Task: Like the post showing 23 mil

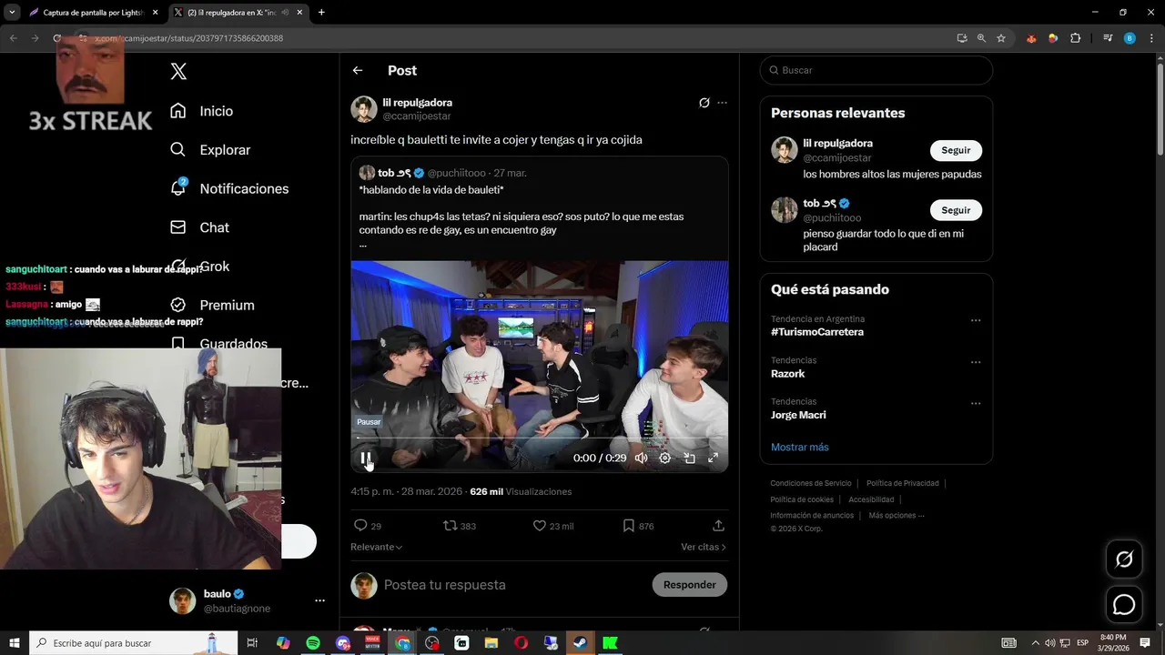Action: (552, 526)
